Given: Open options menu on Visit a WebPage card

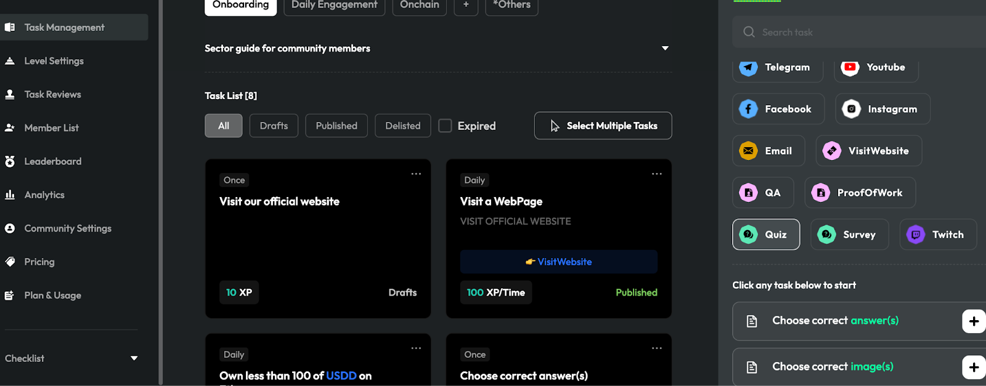Looking at the screenshot, I should point(657,174).
